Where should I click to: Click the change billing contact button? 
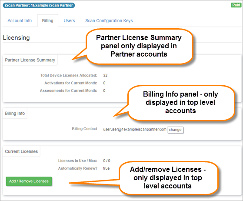[175, 130]
